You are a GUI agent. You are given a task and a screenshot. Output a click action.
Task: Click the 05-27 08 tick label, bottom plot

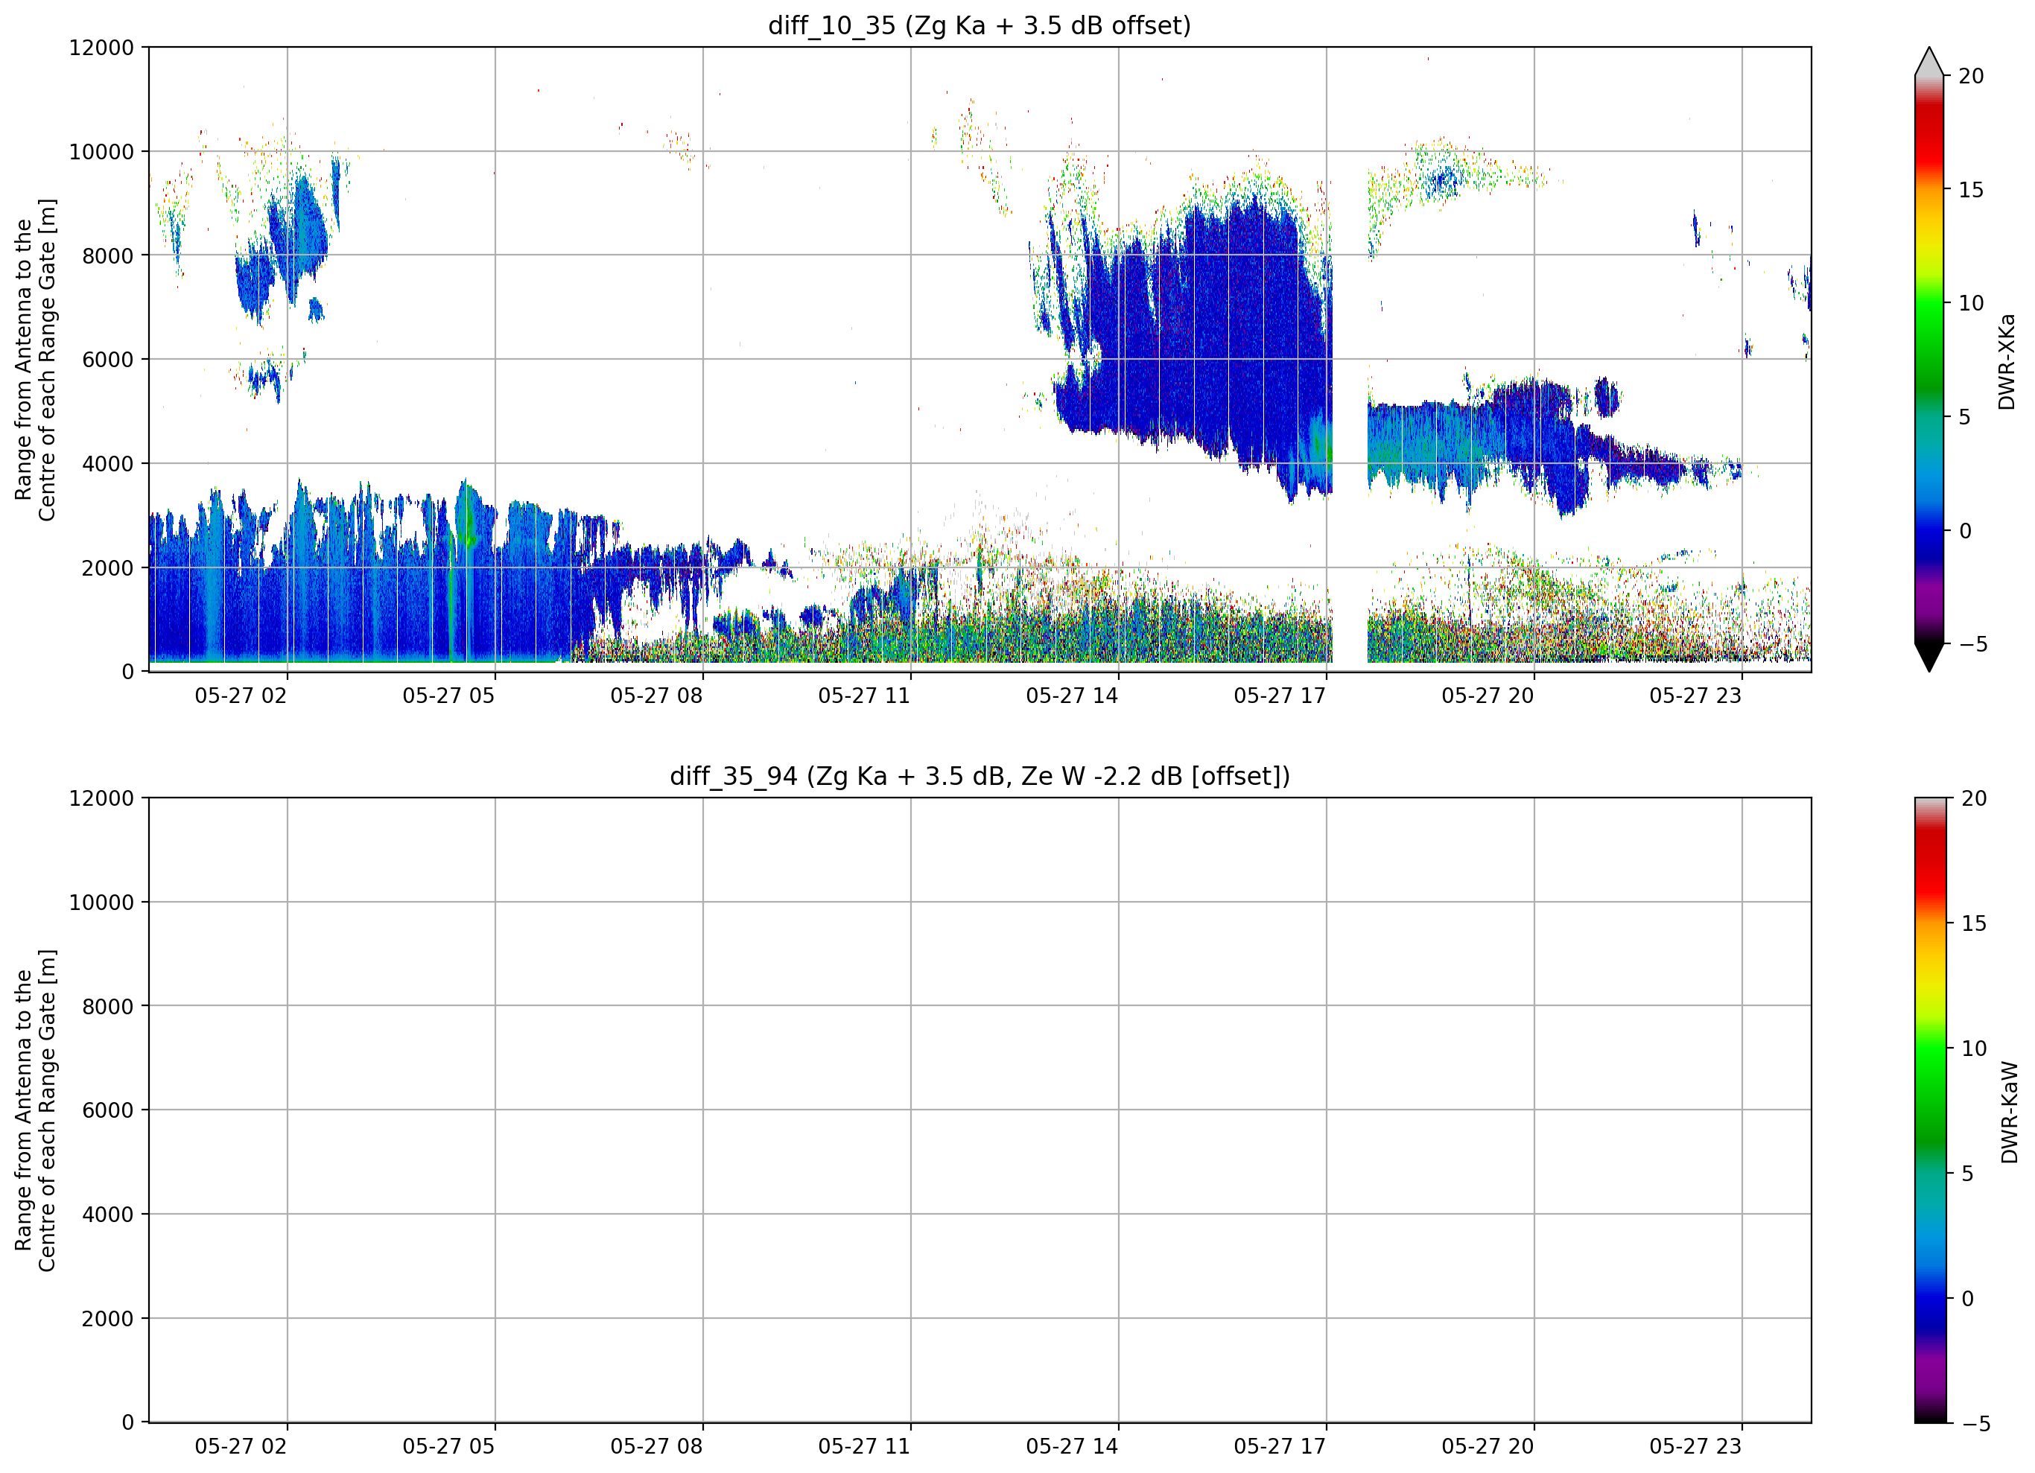pos(656,1446)
